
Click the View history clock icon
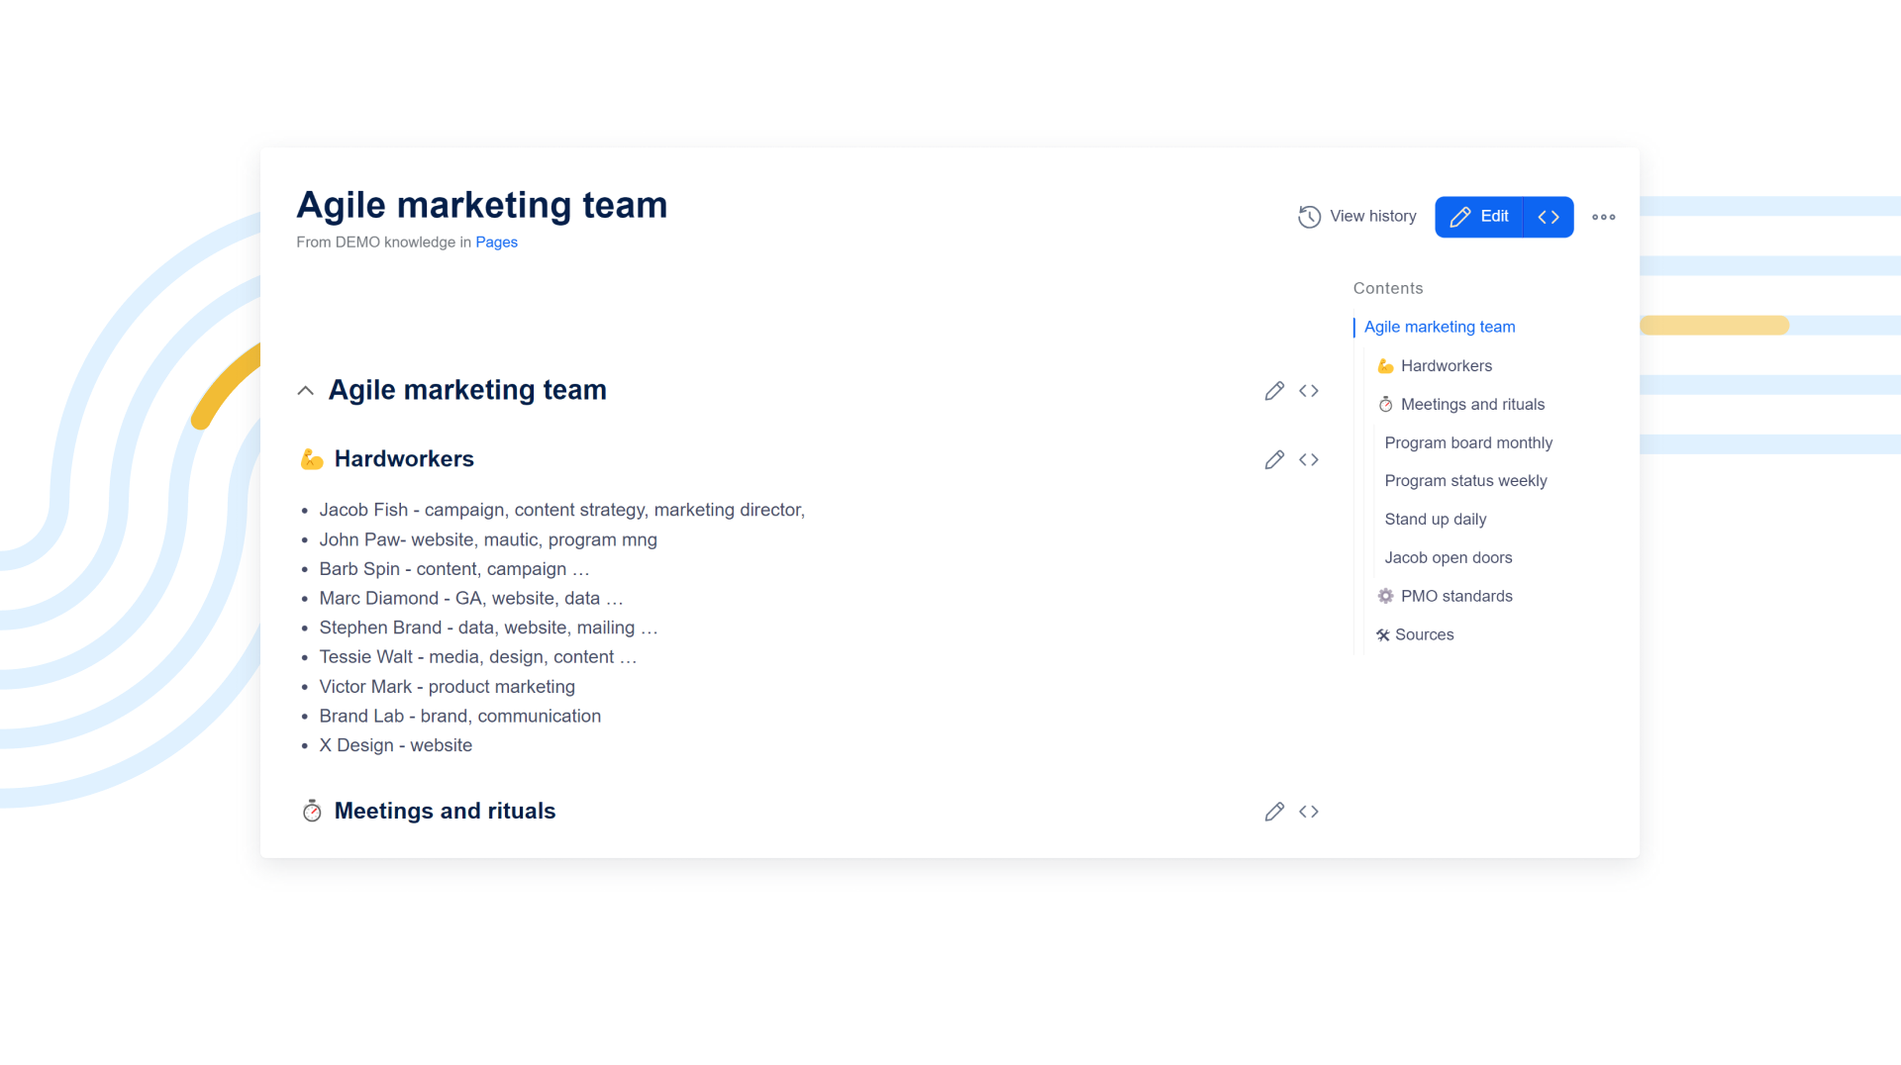(1309, 217)
